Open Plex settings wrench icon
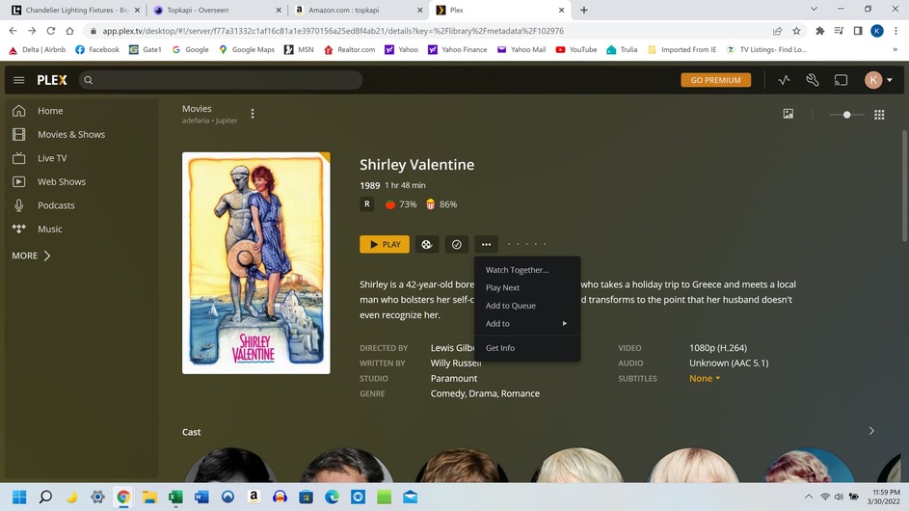 (813, 80)
